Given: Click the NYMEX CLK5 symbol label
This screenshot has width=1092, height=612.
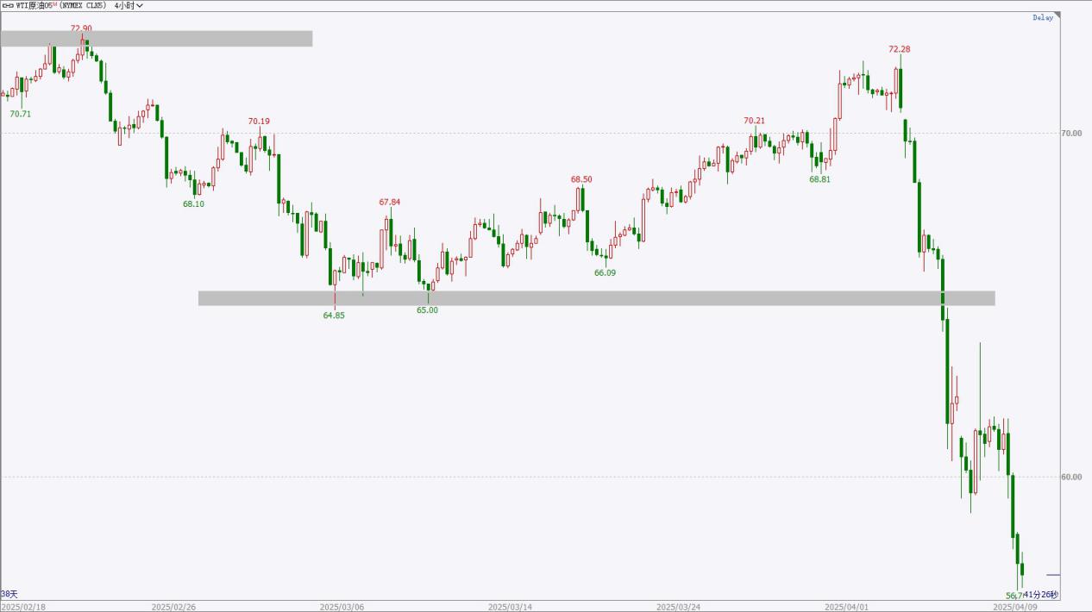Looking at the screenshot, I should [82, 5].
